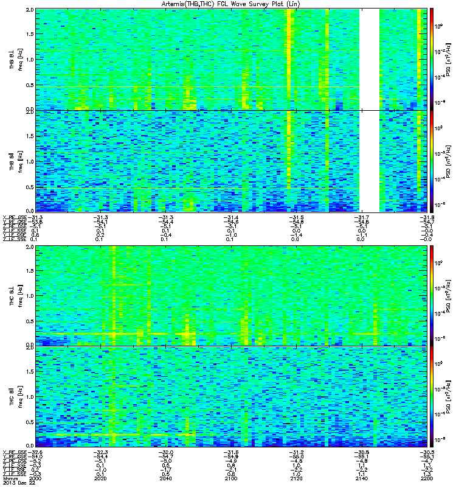Click the '2100' time tick label
The width and height of the screenshot is (456, 487).
pos(231,478)
